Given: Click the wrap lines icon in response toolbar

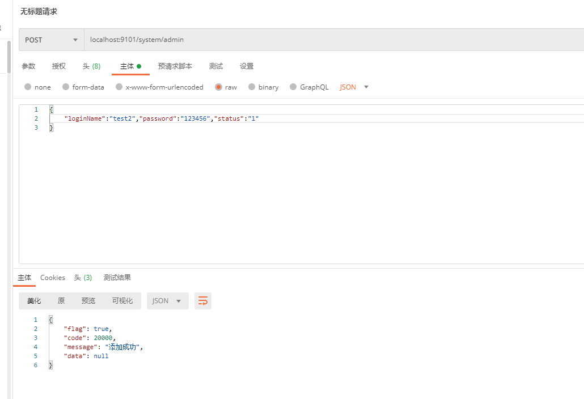Looking at the screenshot, I should click(203, 301).
